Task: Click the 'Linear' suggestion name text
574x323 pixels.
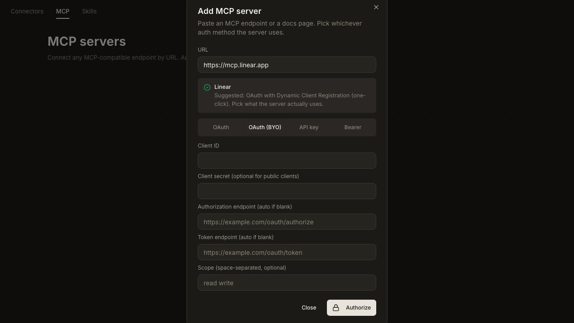Action: pyautogui.click(x=222, y=87)
